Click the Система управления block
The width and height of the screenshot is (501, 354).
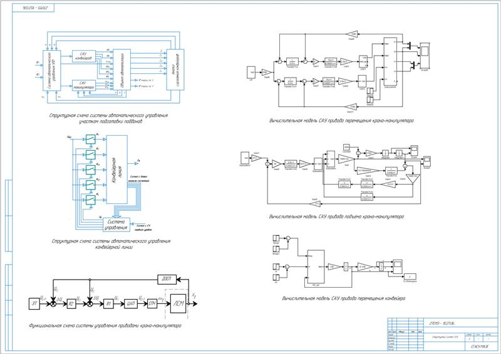[x=117, y=225]
